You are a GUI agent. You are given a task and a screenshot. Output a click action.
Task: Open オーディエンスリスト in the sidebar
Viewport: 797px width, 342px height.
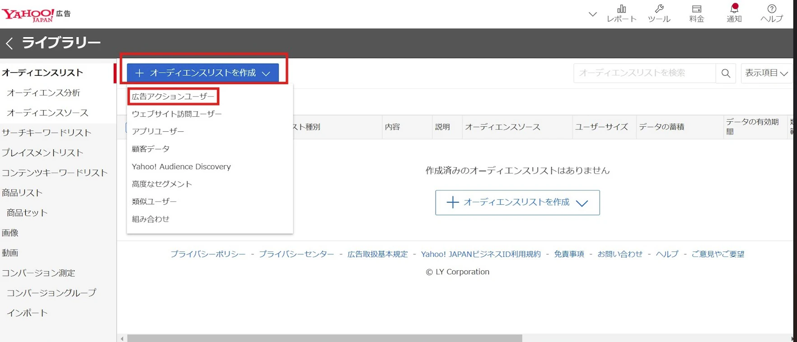tap(42, 73)
